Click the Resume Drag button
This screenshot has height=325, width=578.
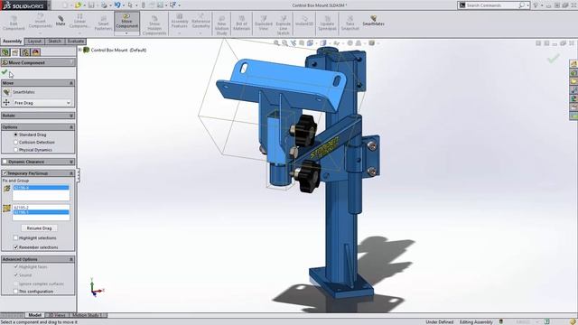point(40,228)
